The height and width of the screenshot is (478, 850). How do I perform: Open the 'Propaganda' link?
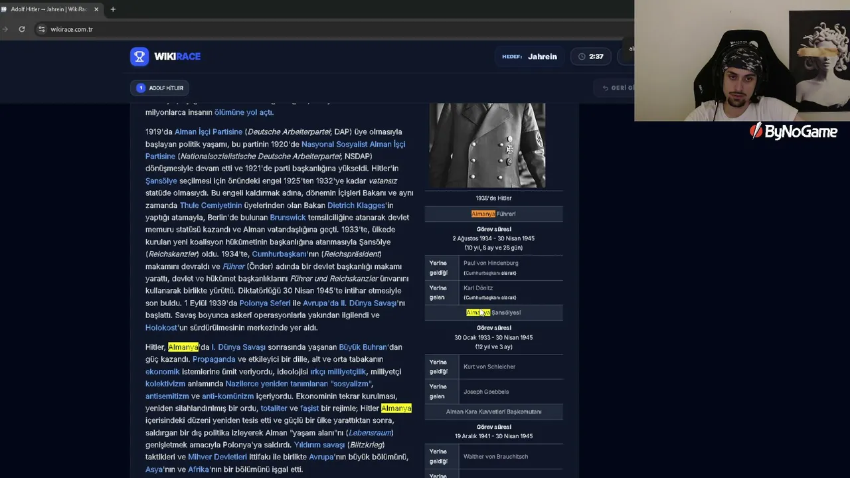tap(214, 359)
